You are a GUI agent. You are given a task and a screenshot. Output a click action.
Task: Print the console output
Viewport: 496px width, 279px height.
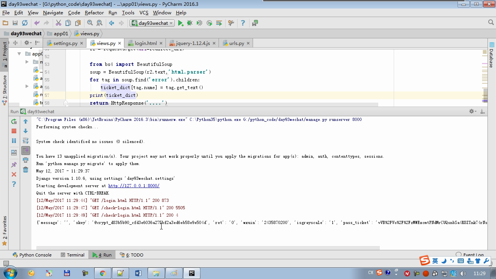coord(26,160)
